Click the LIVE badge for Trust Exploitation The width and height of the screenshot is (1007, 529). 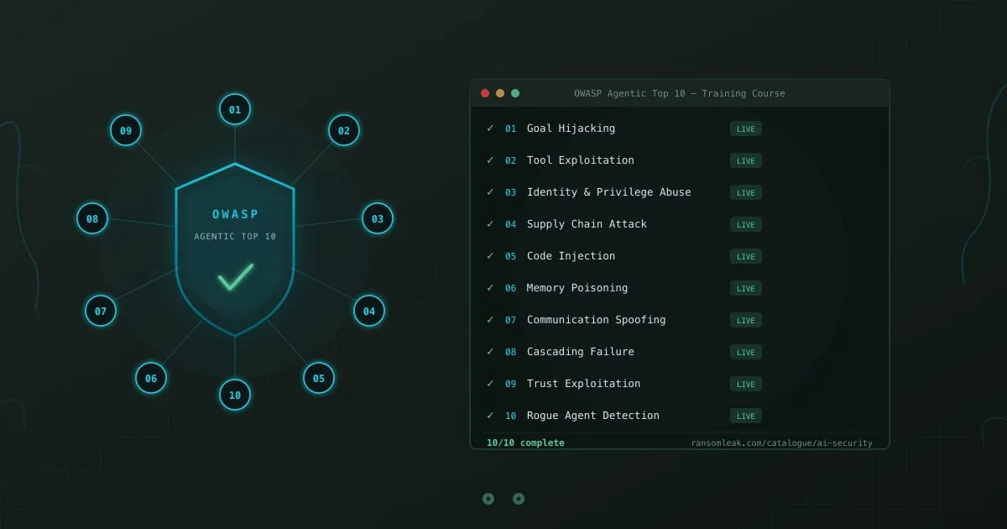pyautogui.click(x=746, y=384)
